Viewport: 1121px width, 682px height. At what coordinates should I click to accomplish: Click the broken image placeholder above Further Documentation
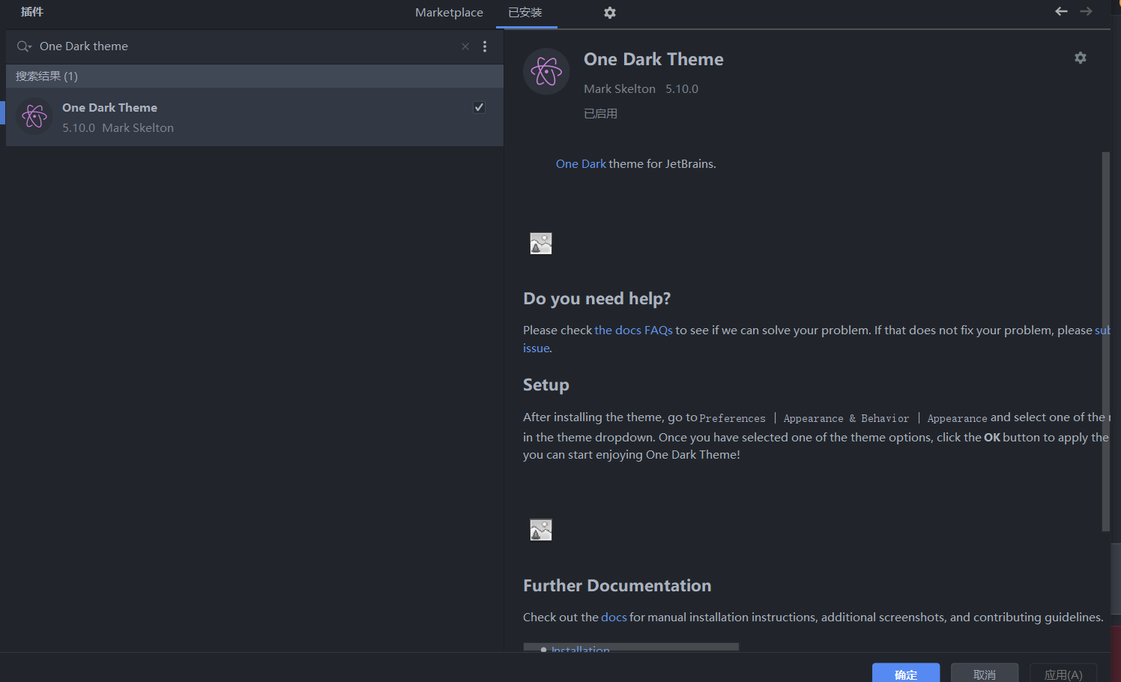pyautogui.click(x=541, y=530)
